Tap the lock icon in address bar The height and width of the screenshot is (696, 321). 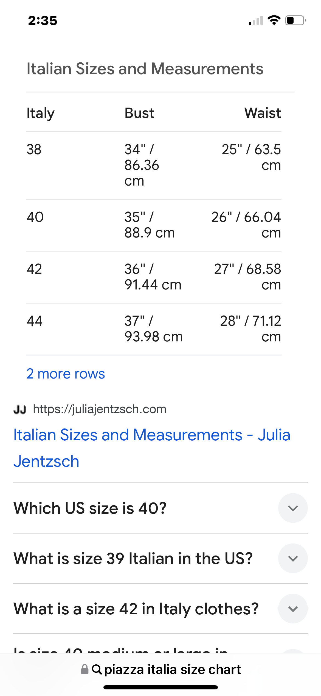[85, 669]
